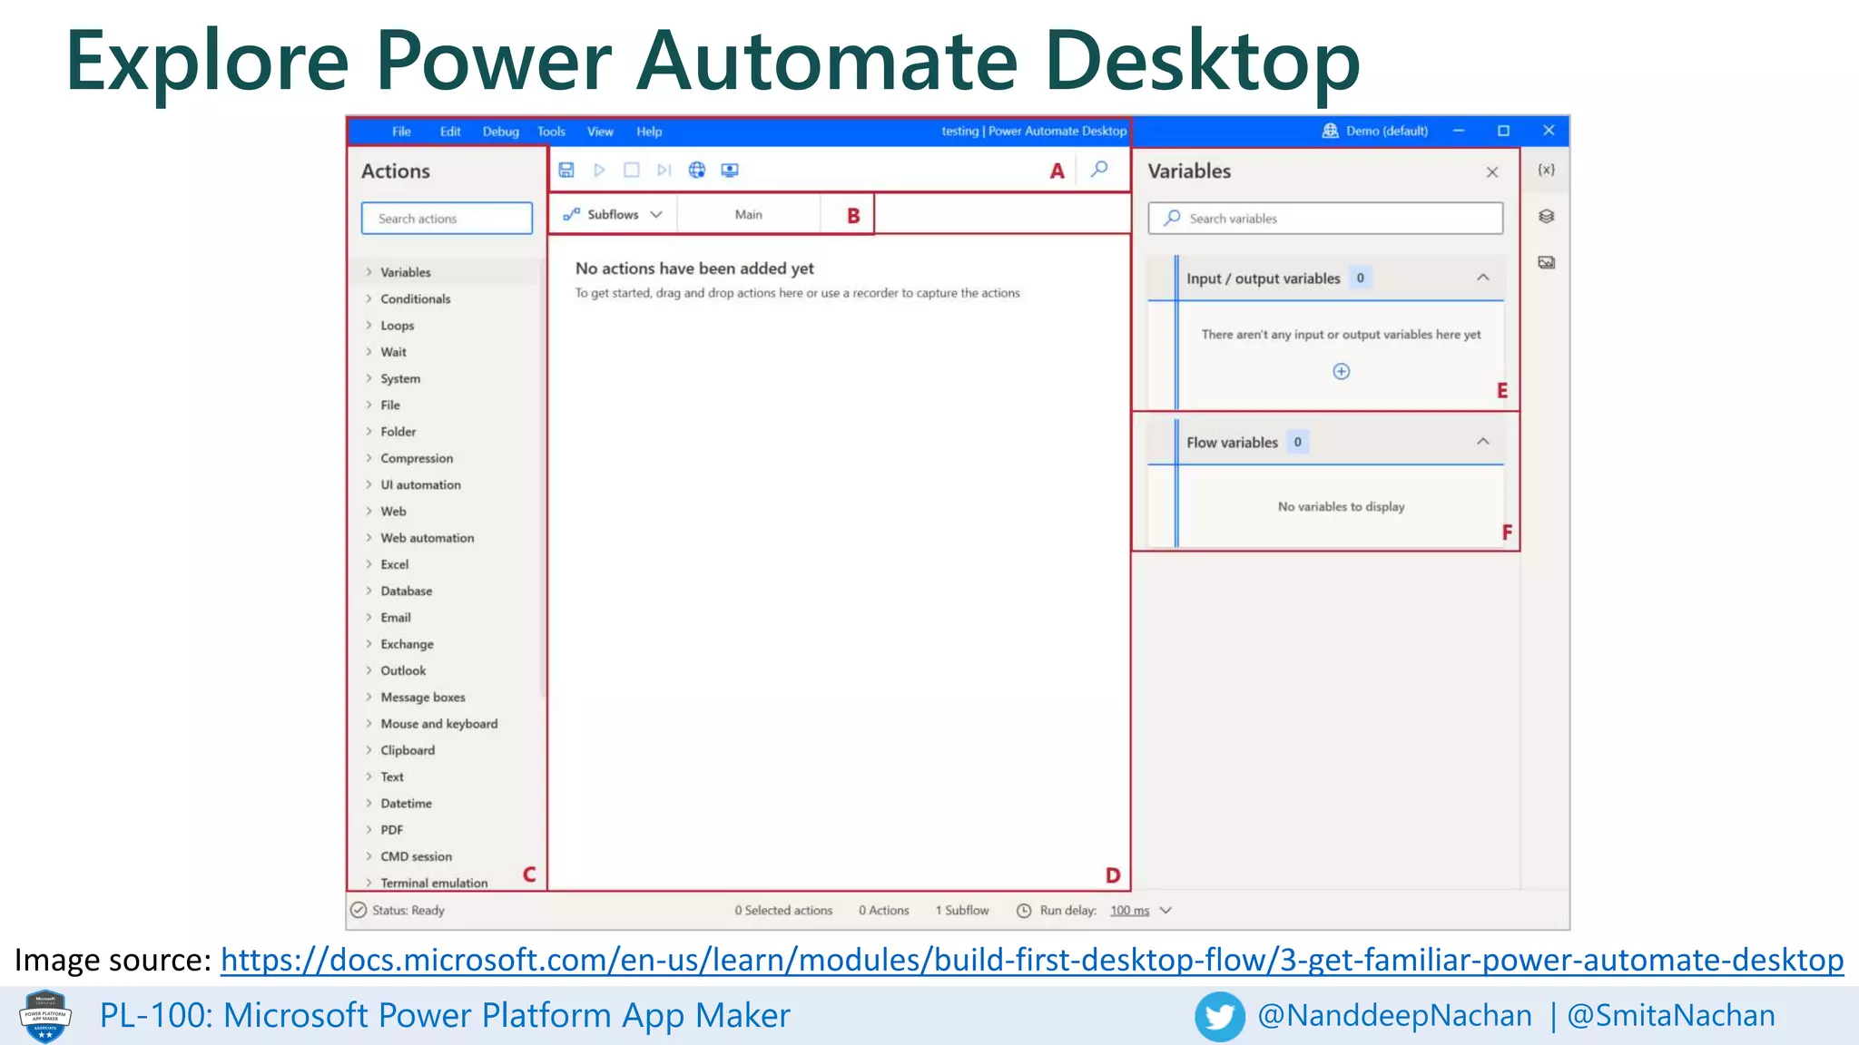1859x1045 pixels.
Task: Click the Twitter bird icon
Action: click(x=1219, y=1016)
